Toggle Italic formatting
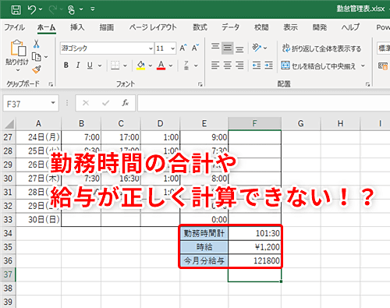This screenshot has height=308, width=390. pos(78,65)
